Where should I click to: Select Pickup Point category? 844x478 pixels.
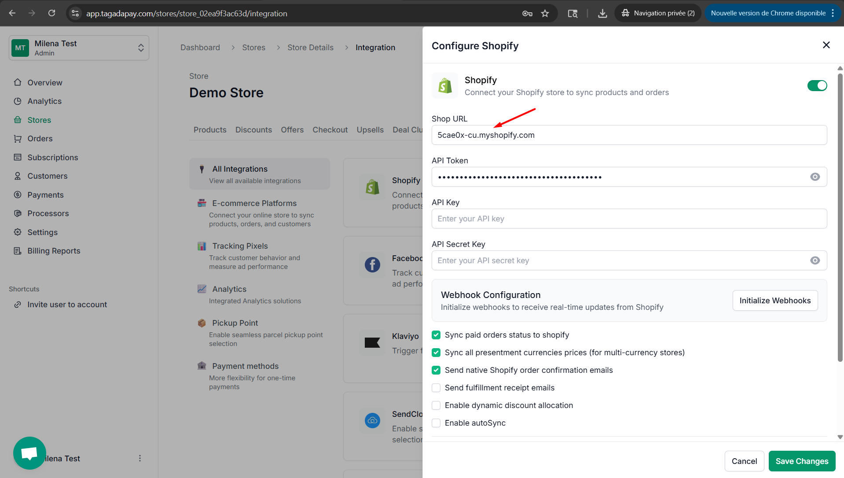click(260, 333)
